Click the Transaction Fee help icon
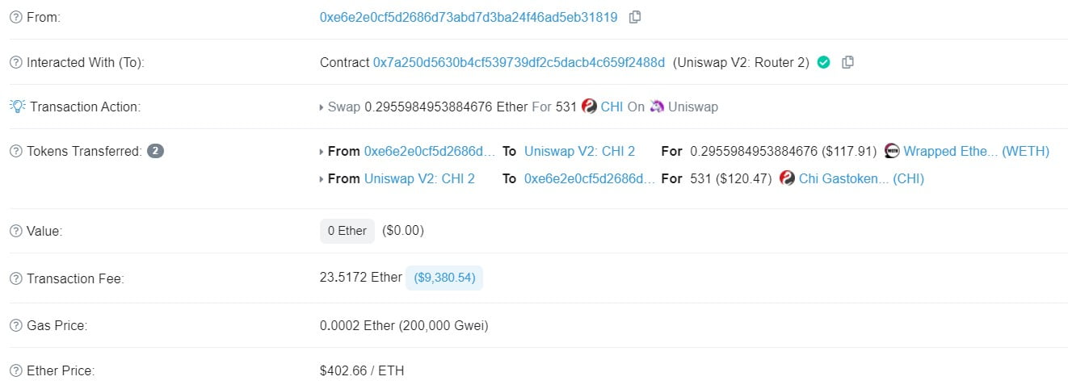The width and height of the screenshot is (1068, 389). 15,278
